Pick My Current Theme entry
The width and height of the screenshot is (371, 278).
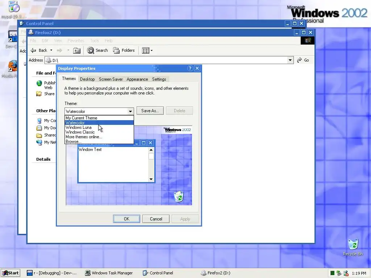coord(99,118)
